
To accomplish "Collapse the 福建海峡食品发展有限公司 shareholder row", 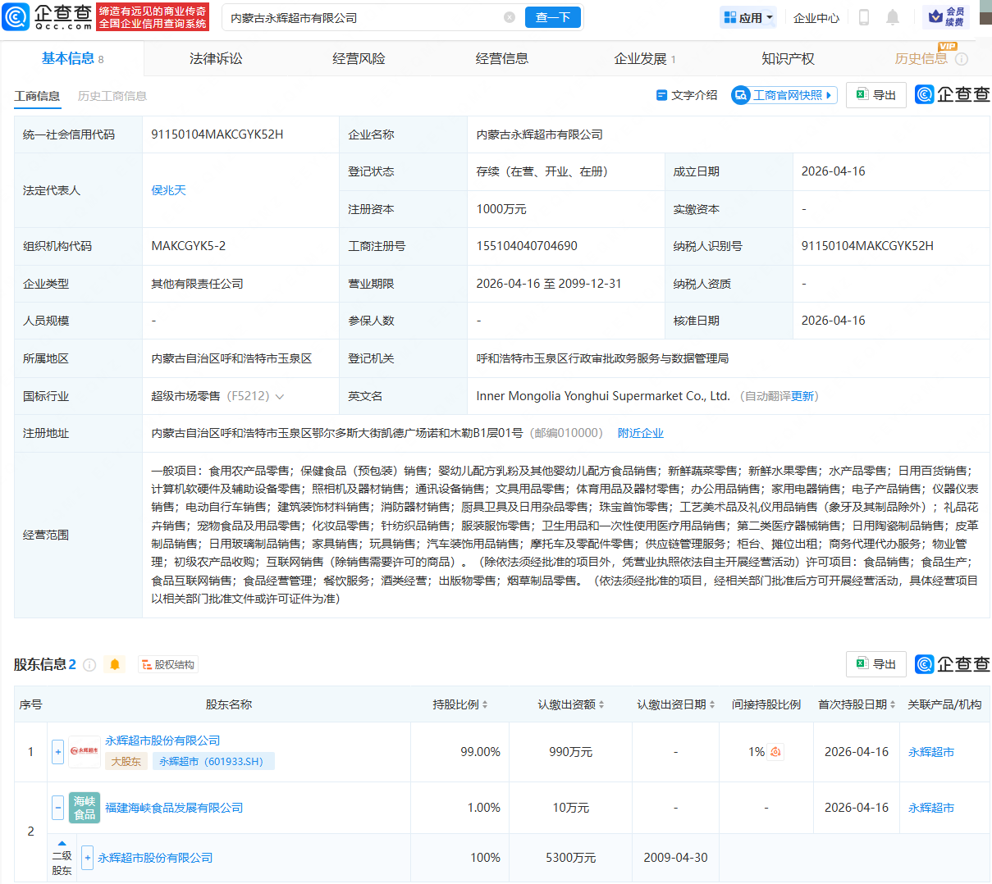I will tap(57, 807).
